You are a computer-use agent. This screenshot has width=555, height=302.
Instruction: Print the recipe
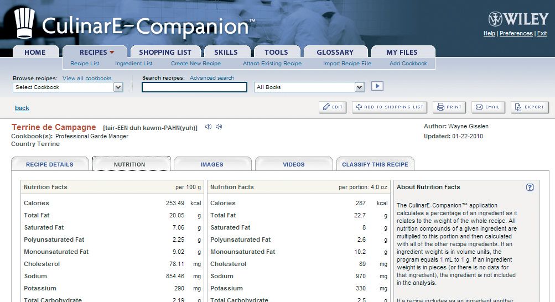449,107
